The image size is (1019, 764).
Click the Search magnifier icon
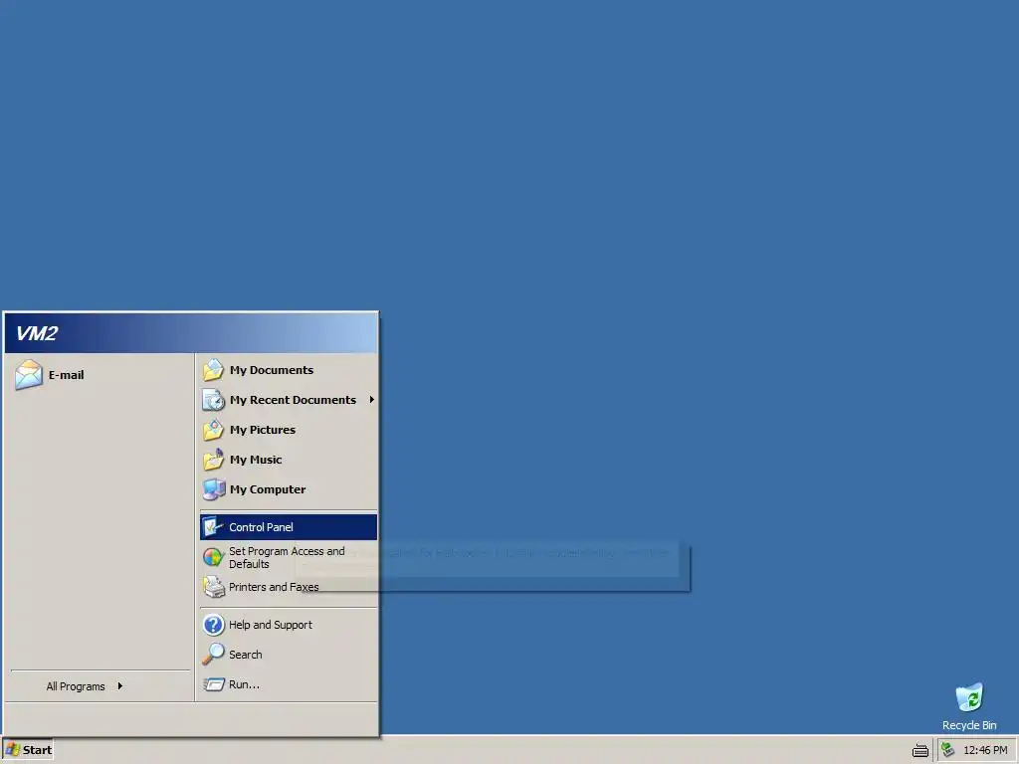pyautogui.click(x=213, y=655)
